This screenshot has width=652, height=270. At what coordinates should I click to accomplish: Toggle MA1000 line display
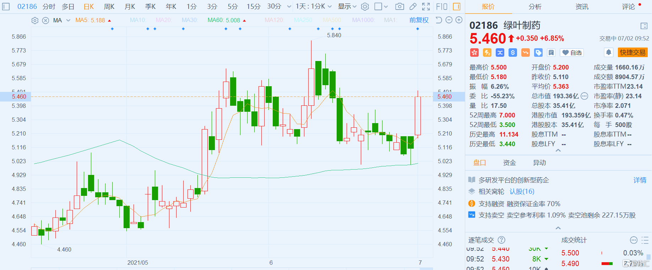click(363, 20)
